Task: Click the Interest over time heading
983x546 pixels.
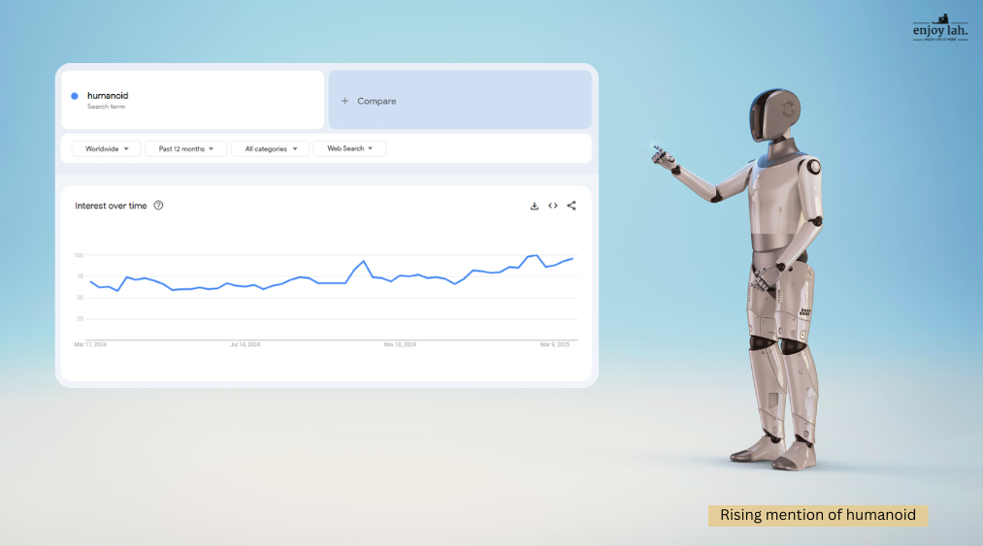Action: pos(111,206)
